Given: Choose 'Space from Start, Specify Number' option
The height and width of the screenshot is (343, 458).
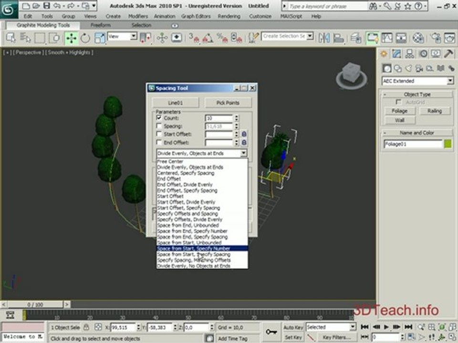Looking at the screenshot, I should (x=202, y=249).
